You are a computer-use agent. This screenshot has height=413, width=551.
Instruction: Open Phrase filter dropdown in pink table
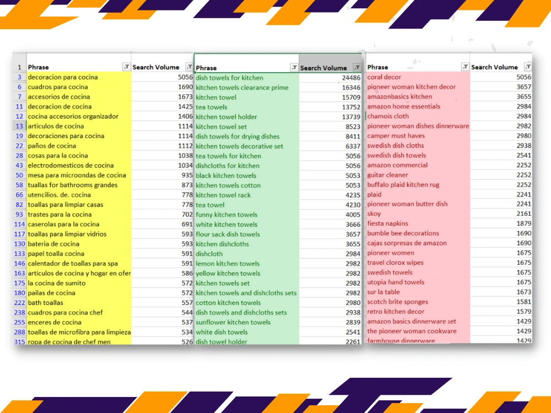(x=465, y=67)
